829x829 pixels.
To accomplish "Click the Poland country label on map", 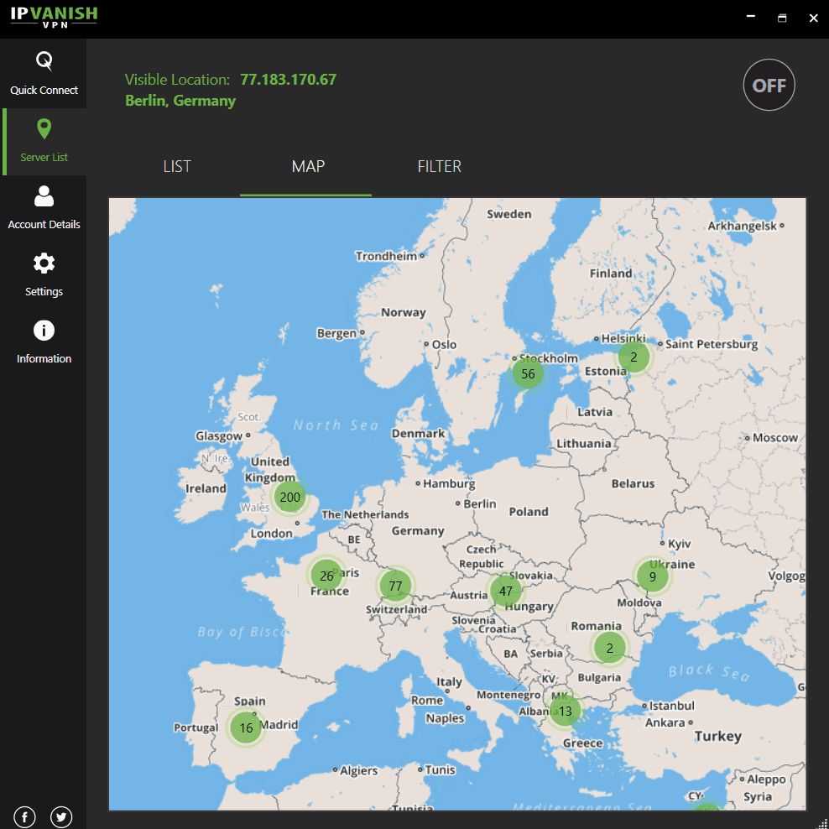I will click(528, 511).
